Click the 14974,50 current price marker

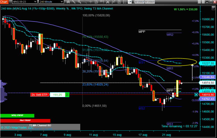click(x=207, y=83)
